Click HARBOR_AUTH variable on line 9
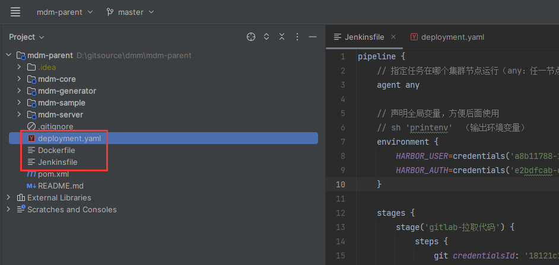This screenshot has height=265, width=559. pyautogui.click(x=422, y=170)
